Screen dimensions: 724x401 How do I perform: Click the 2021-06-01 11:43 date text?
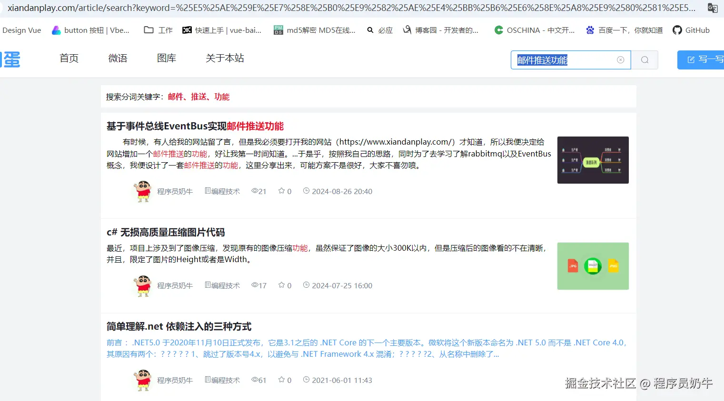342,381
